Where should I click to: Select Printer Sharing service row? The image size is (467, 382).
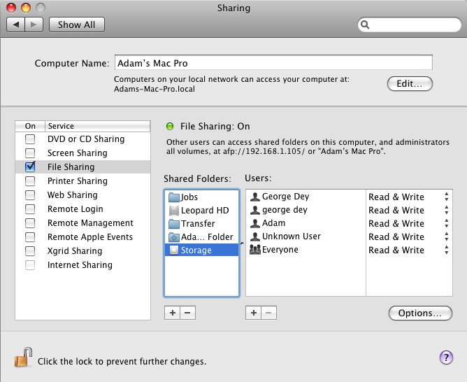[82, 181]
